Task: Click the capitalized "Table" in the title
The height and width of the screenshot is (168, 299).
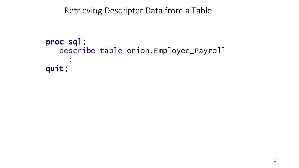Action: point(202,11)
